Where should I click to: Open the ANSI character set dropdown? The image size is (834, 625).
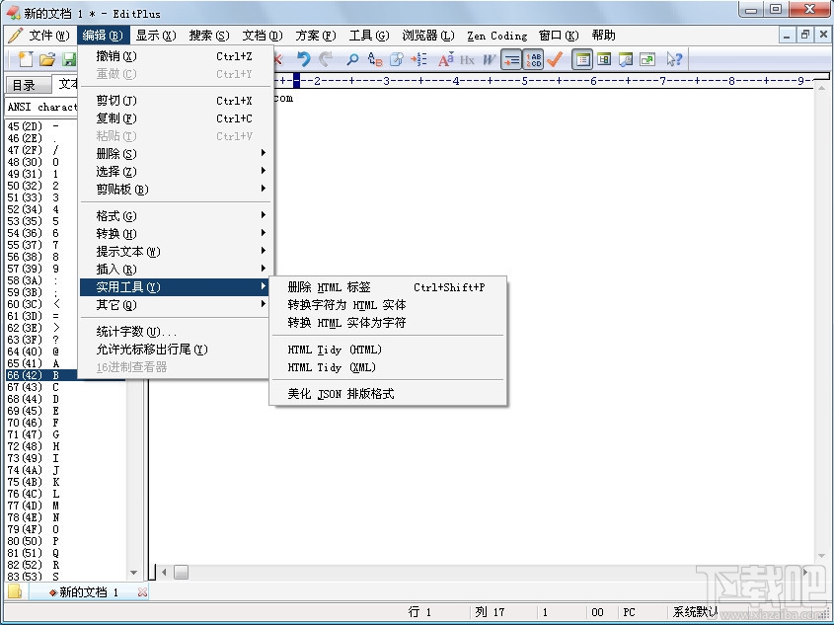(x=39, y=107)
